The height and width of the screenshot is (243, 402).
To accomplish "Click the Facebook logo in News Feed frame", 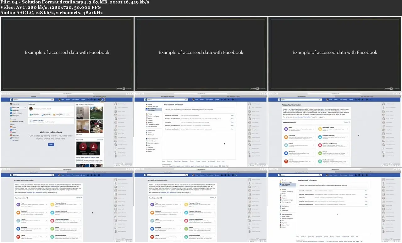I will 11,99.
